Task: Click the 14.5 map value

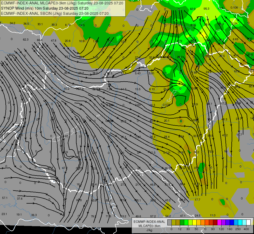Action: coord(82,25)
